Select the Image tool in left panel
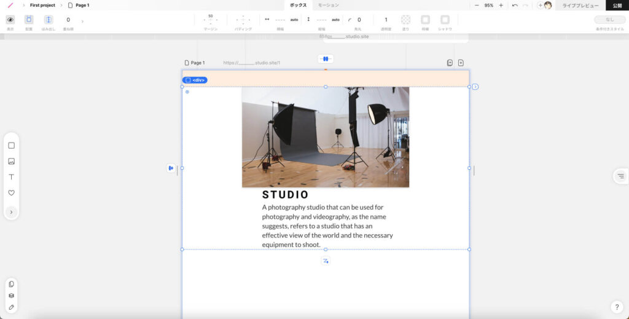629x319 pixels. click(11, 161)
